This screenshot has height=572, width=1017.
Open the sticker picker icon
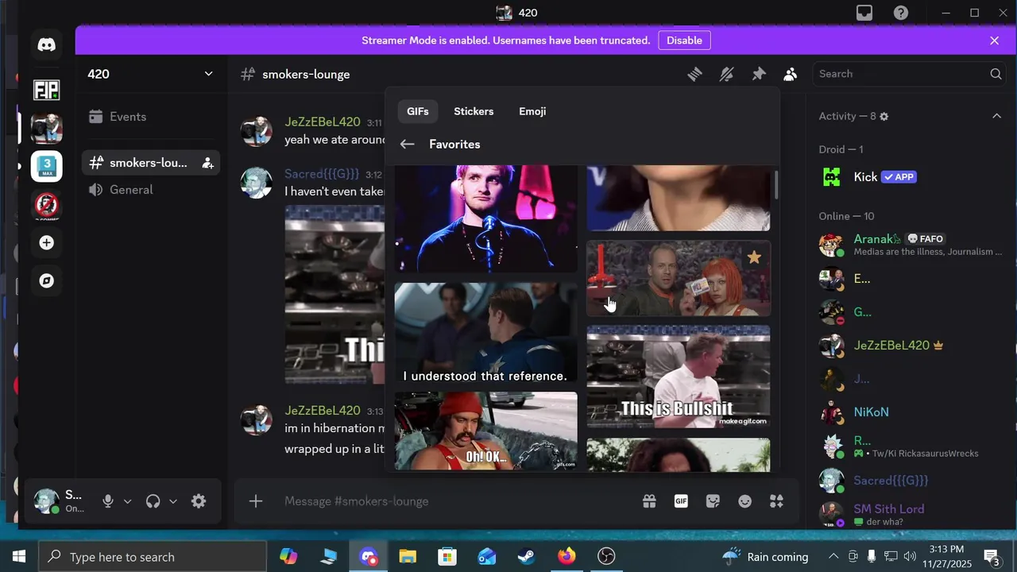[x=713, y=501]
